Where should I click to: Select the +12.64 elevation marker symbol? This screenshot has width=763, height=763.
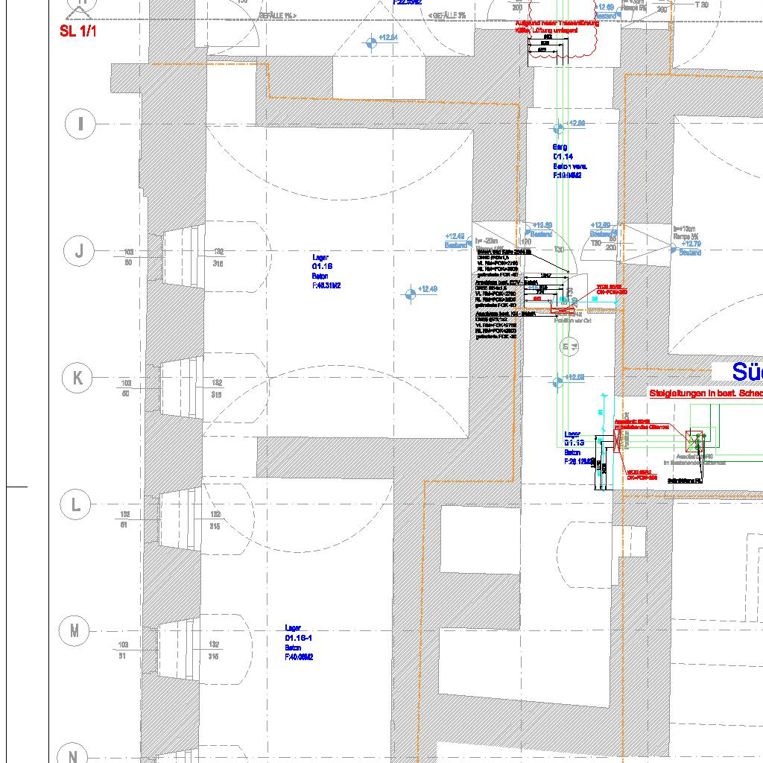(x=370, y=43)
